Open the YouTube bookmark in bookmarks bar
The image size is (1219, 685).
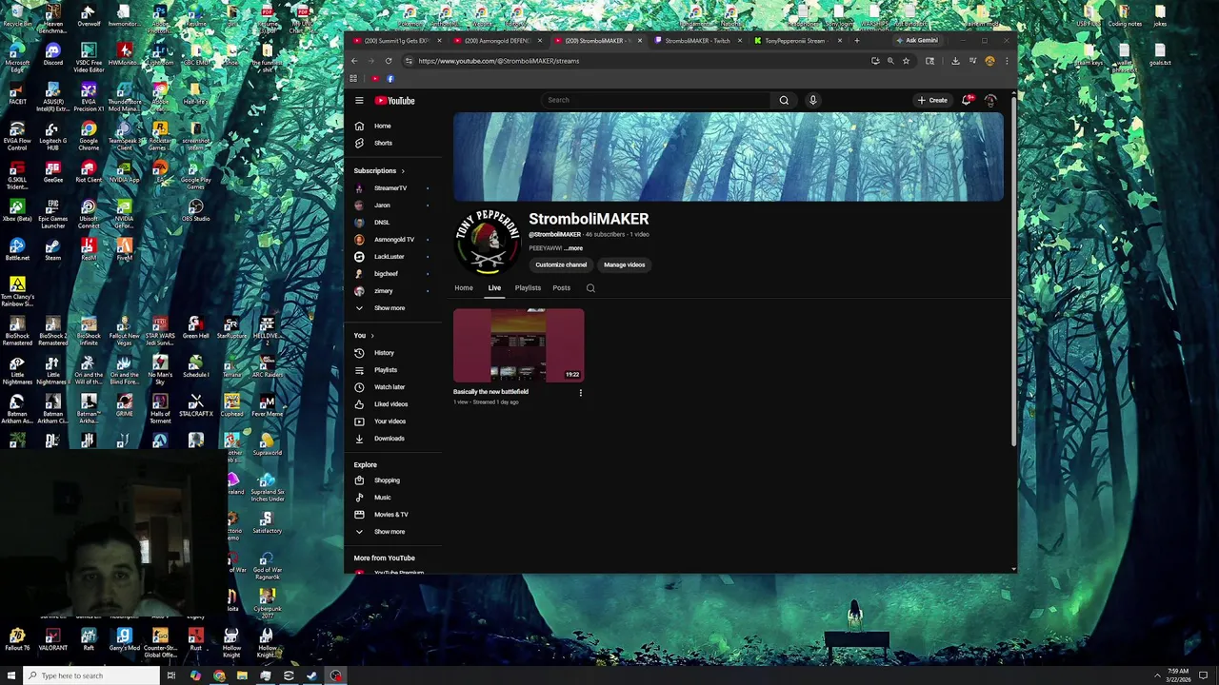(375, 79)
